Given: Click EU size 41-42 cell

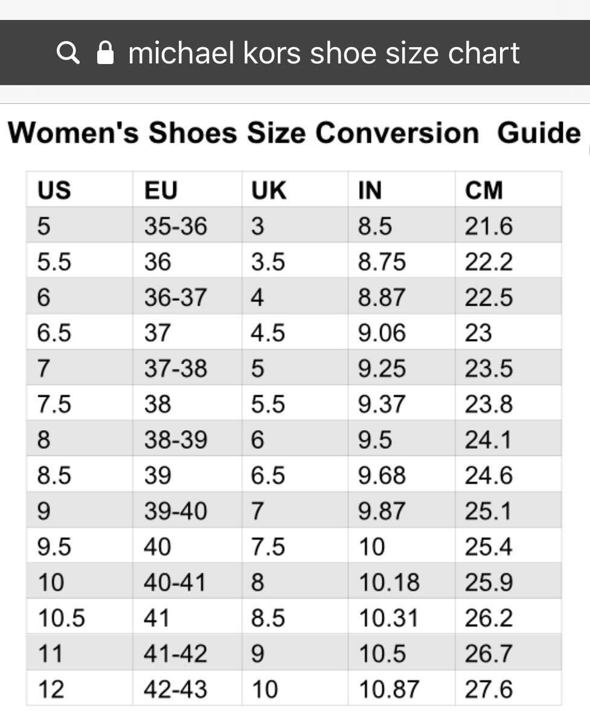Looking at the screenshot, I should (187, 653).
